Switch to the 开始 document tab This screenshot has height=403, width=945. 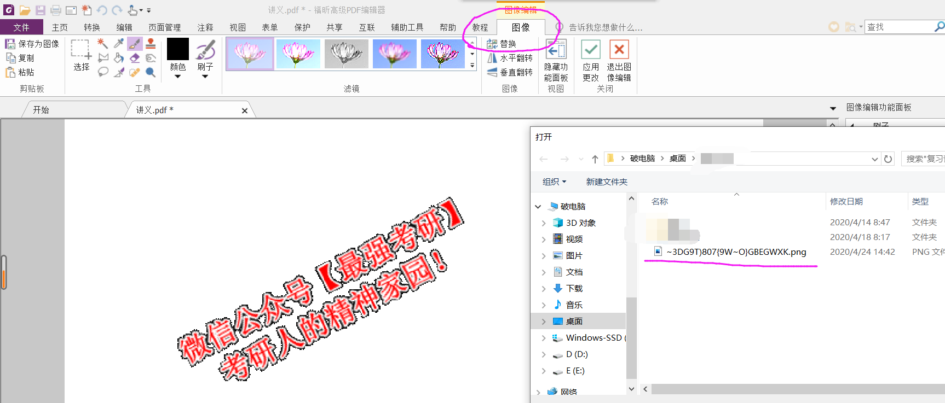[41, 110]
